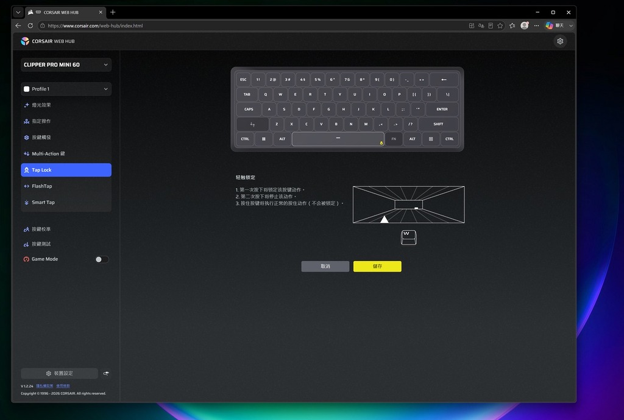Select the W key on keyboard layout

tap(280, 94)
